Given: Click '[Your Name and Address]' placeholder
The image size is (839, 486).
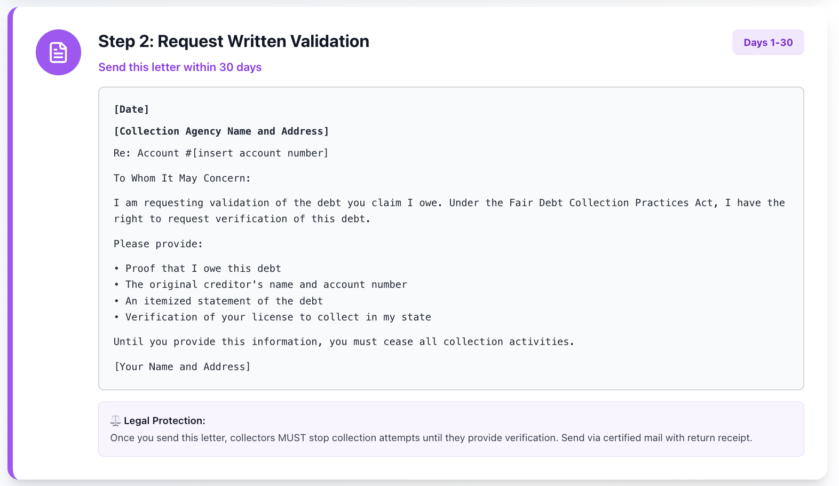Looking at the screenshot, I should click(182, 367).
